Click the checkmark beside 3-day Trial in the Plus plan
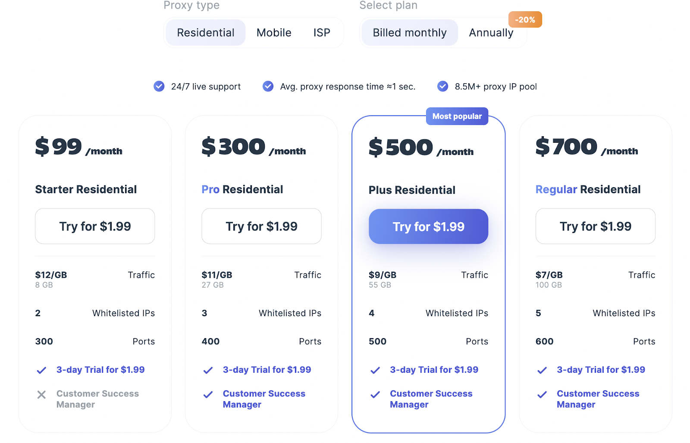Screen dimensions: 690x443 click(375, 370)
